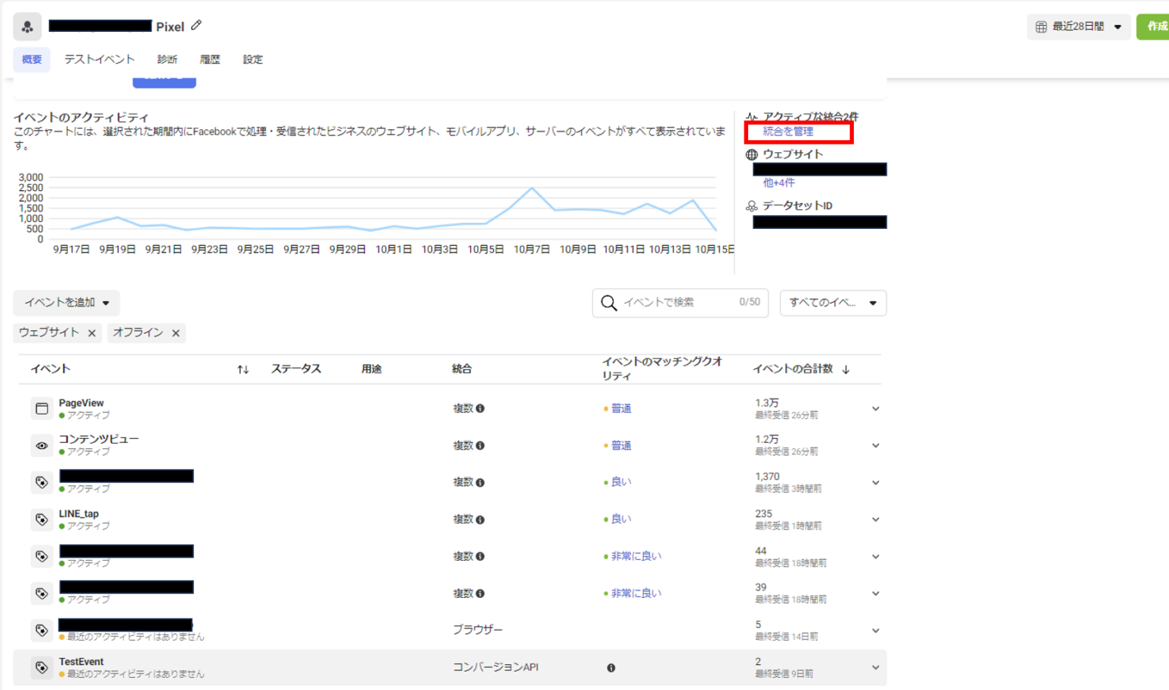The height and width of the screenshot is (690, 1169).
Task: Switch to the テストイベント tab
Action: click(x=99, y=59)
